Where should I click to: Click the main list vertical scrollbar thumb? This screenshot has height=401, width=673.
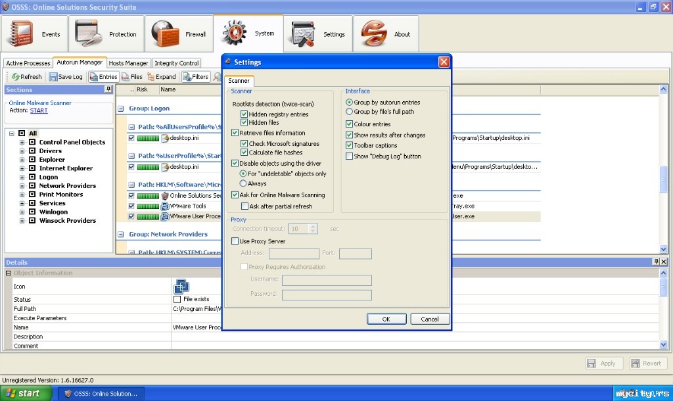pos(663,178)
